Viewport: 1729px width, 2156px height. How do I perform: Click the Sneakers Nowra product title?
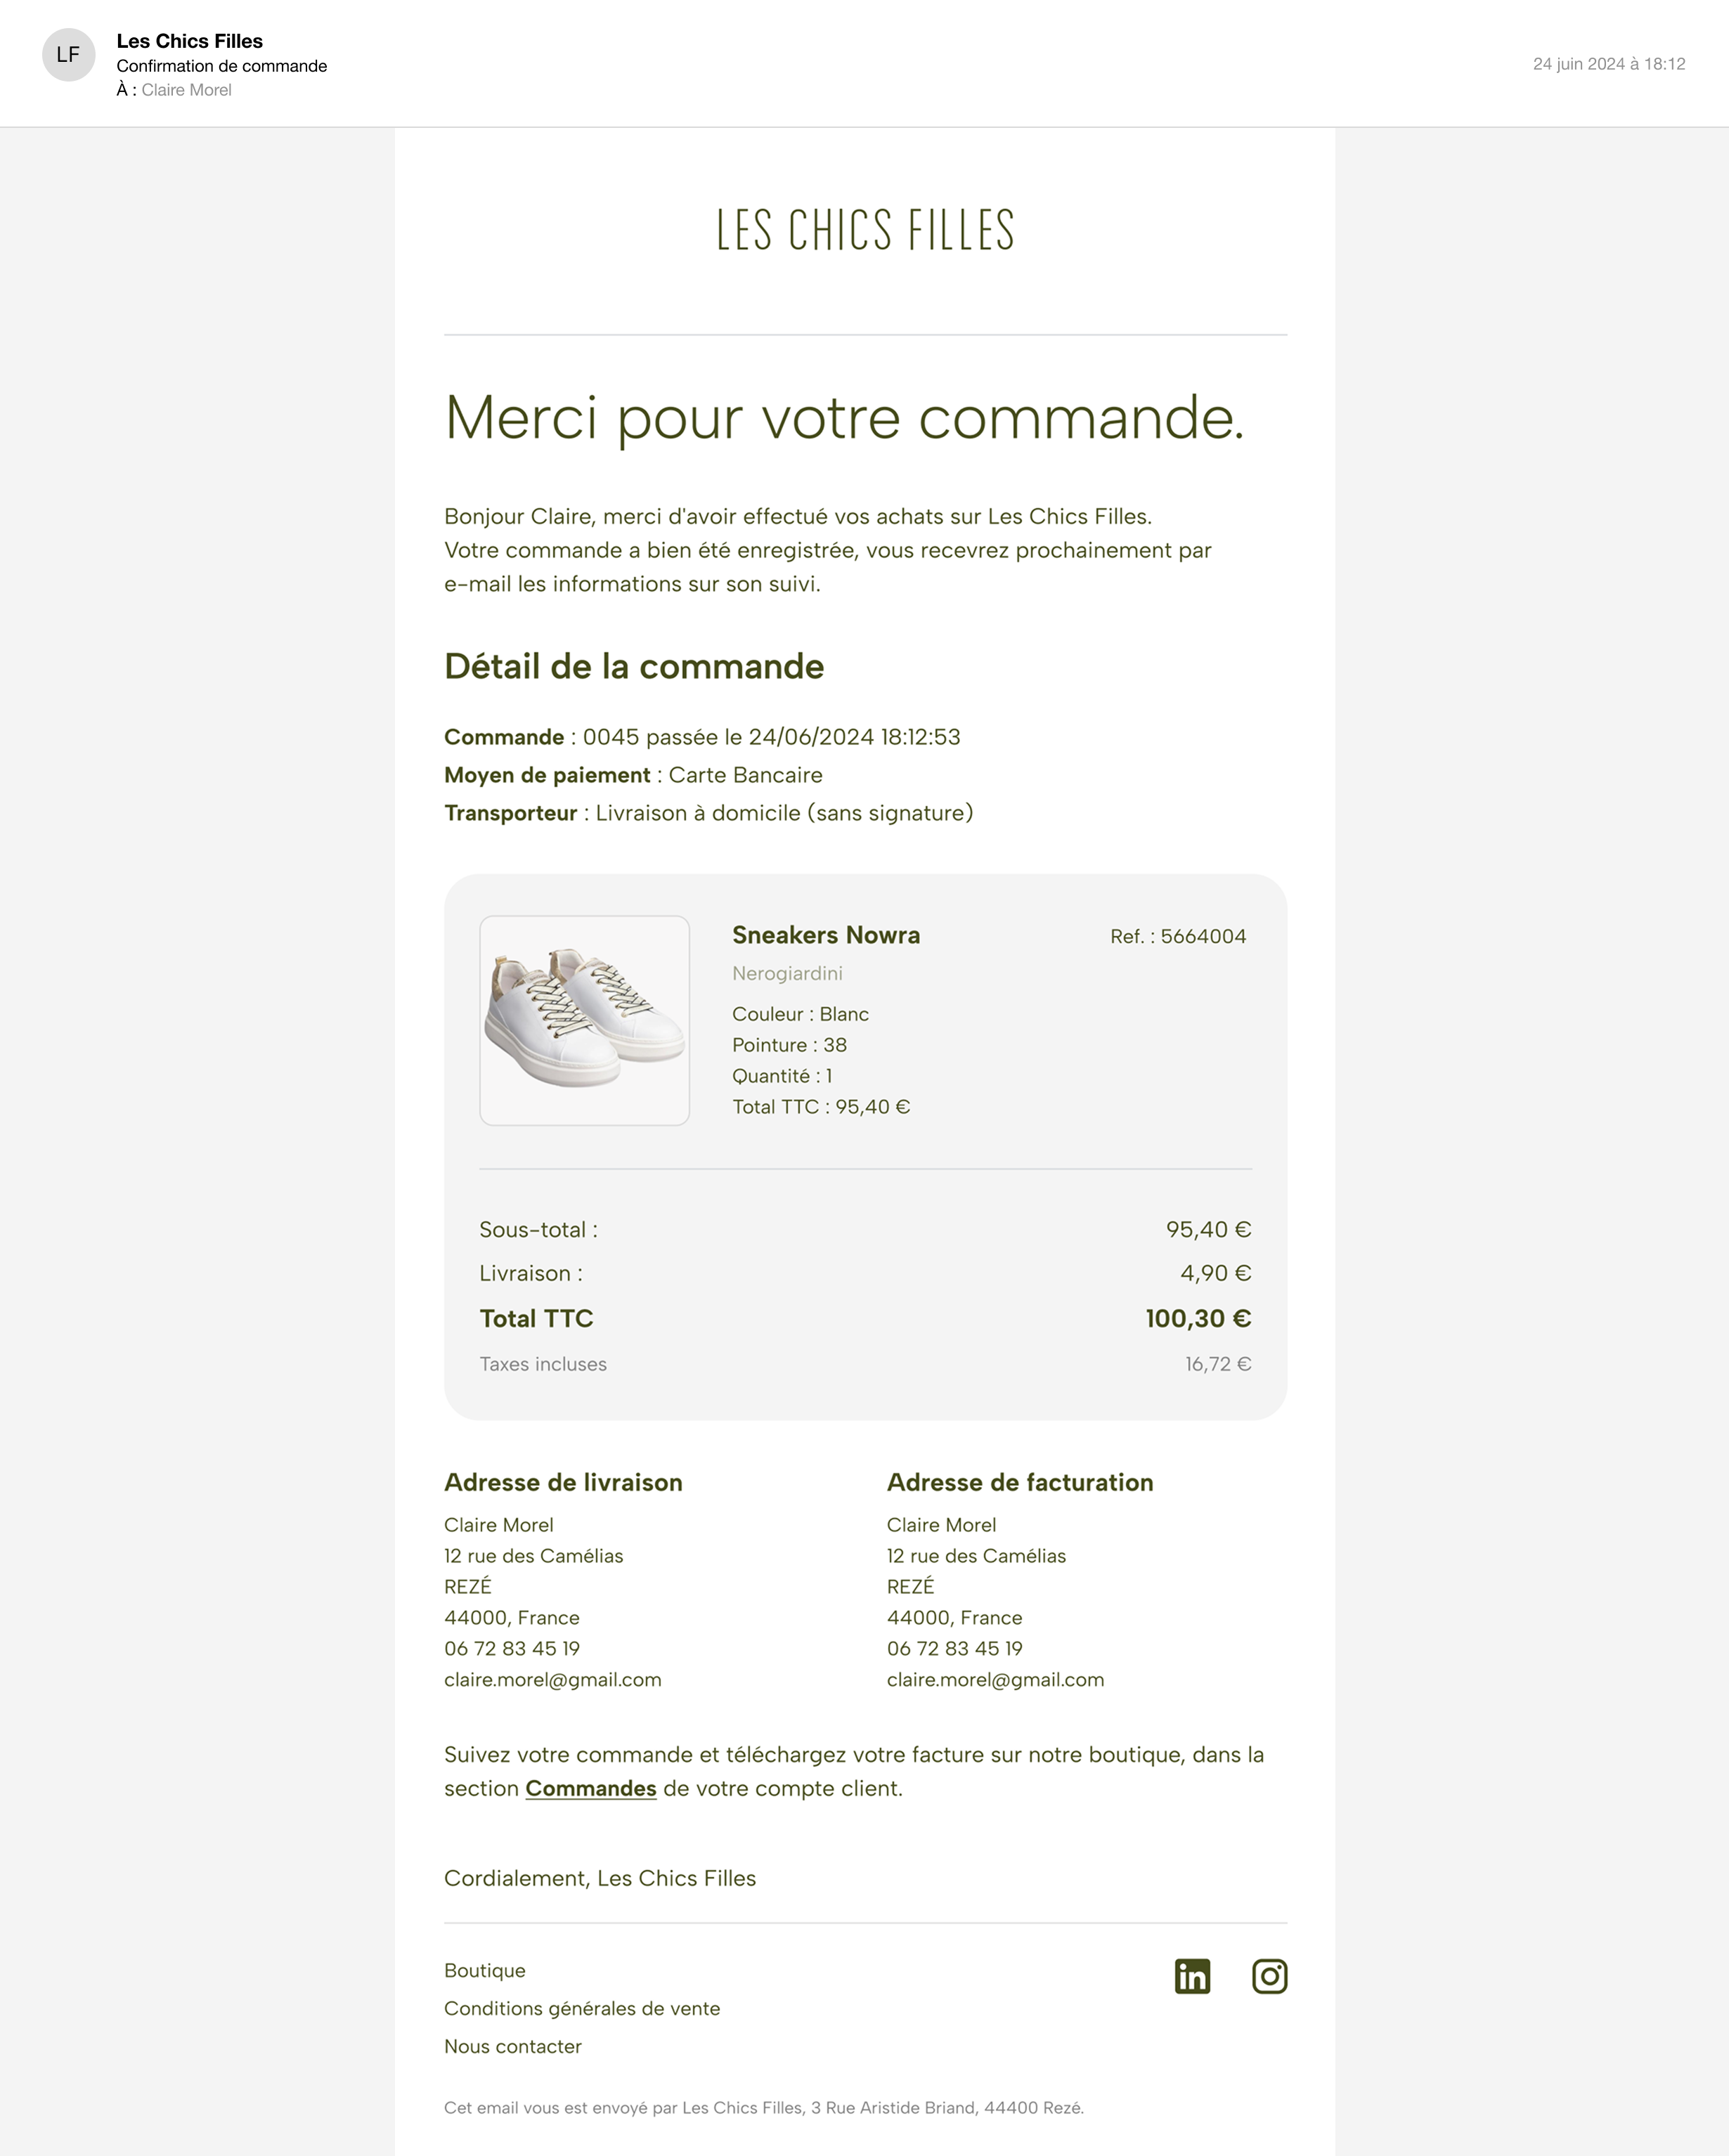click(826, 935)
